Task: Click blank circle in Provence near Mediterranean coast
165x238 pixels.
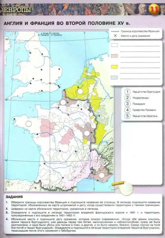Action: point(102,176)
